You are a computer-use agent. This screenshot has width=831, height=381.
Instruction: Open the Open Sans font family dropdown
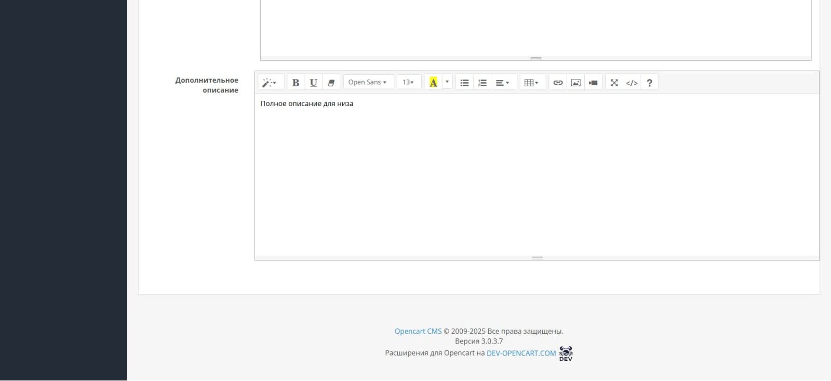click(x=368, y=83)
